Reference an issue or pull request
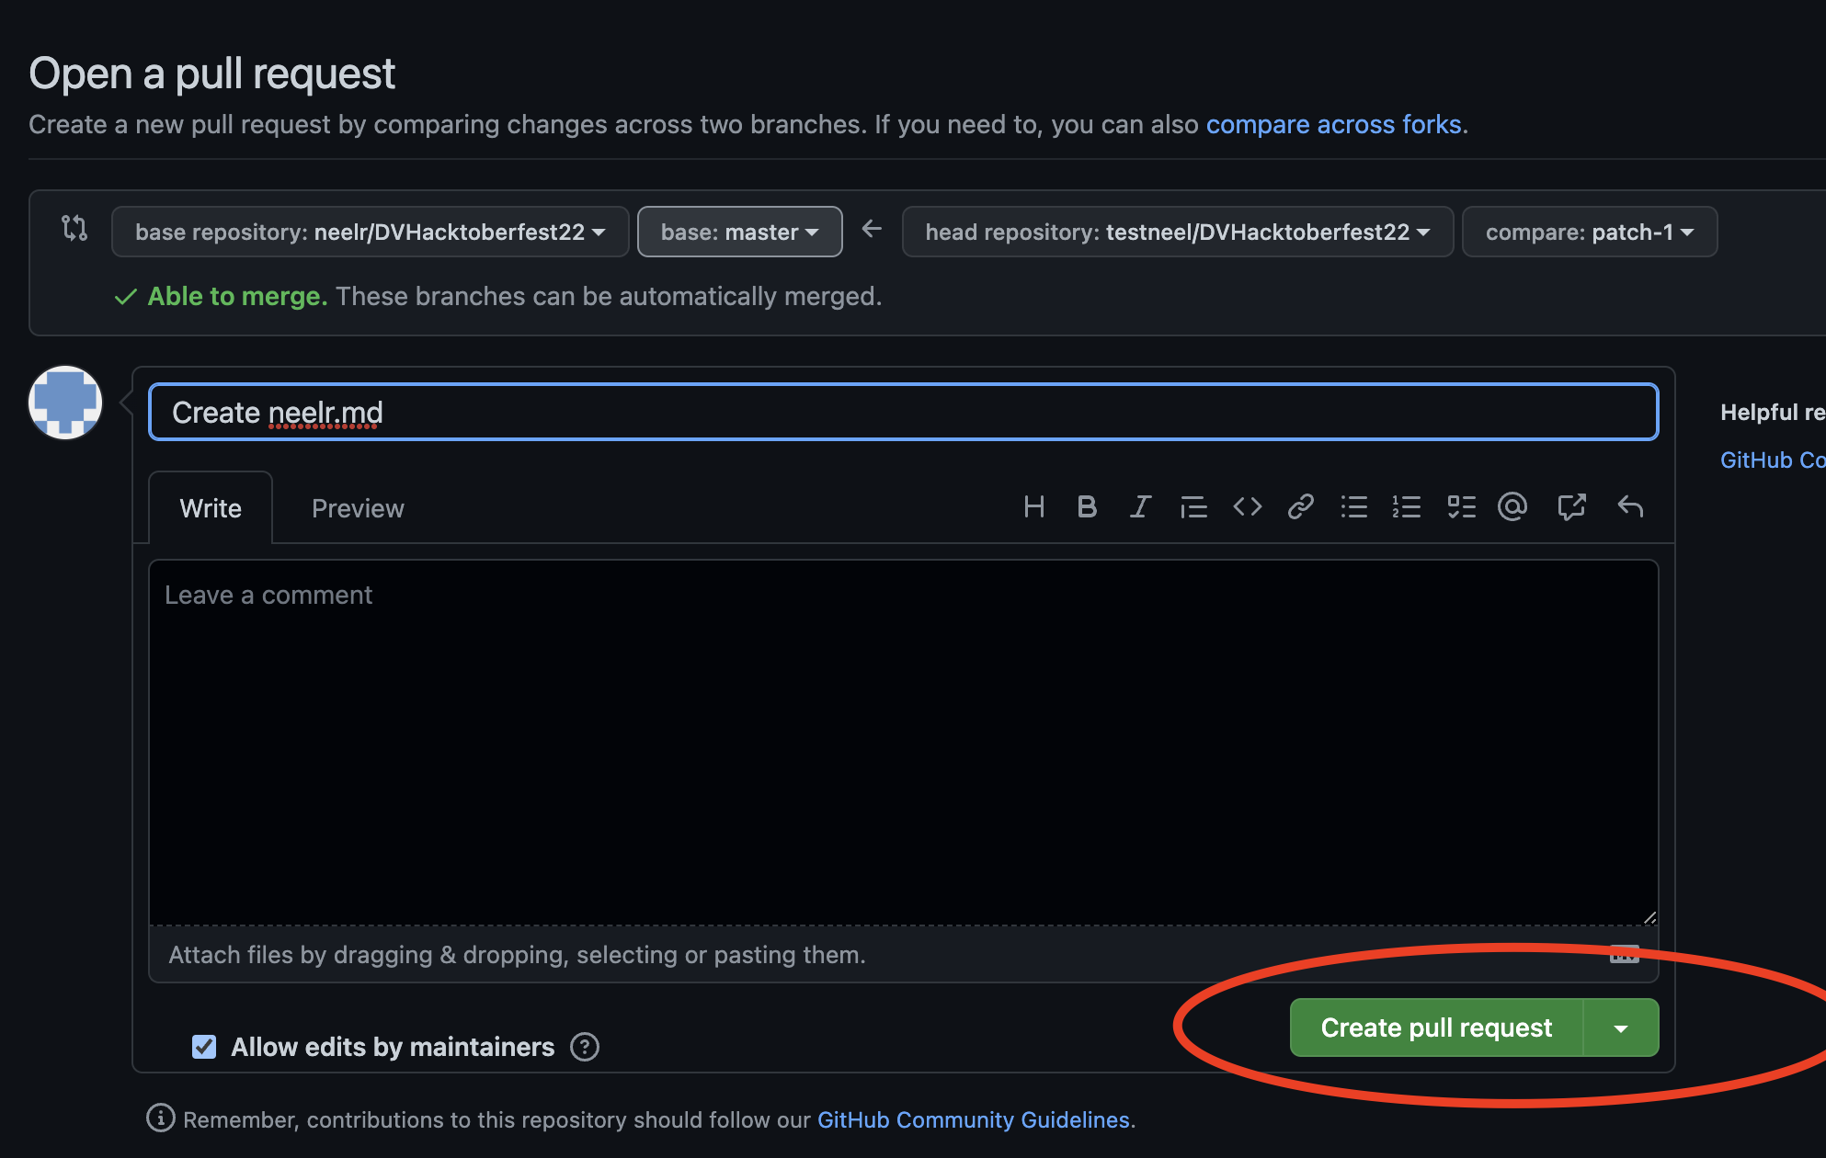Screen dimensions: 1826x1158 coord(1571,506)
